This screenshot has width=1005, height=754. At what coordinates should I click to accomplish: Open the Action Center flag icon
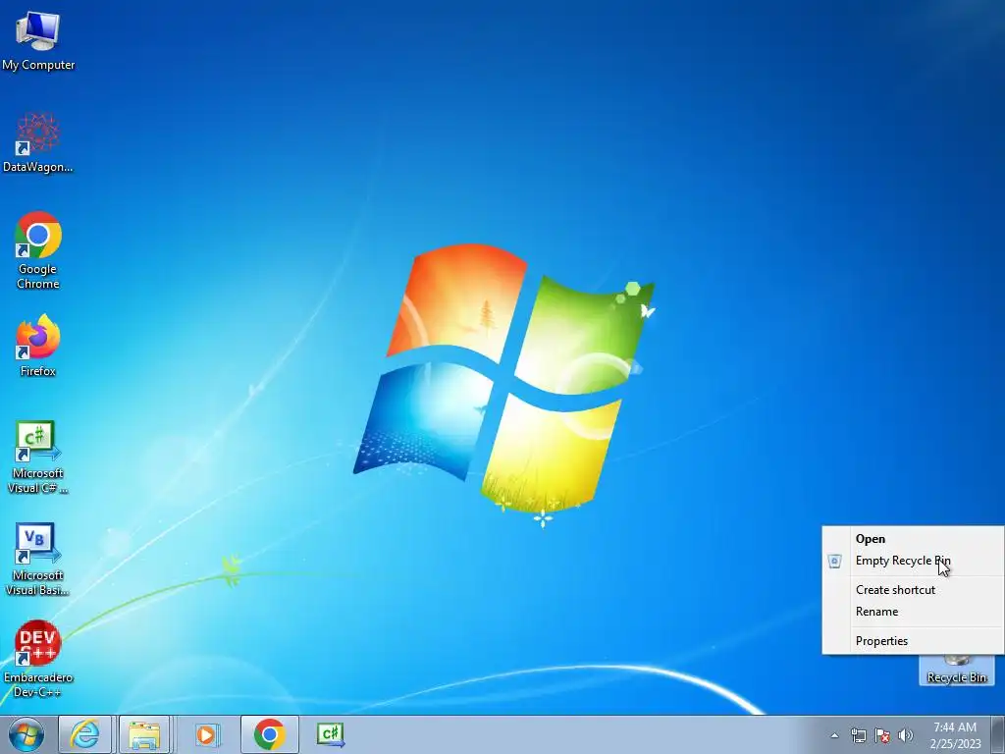pyautogui.click(x=882, y=735)
